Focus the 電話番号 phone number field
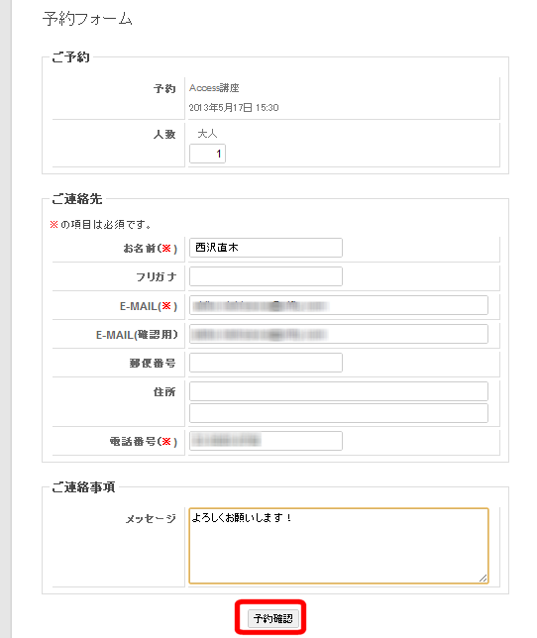 266,441
